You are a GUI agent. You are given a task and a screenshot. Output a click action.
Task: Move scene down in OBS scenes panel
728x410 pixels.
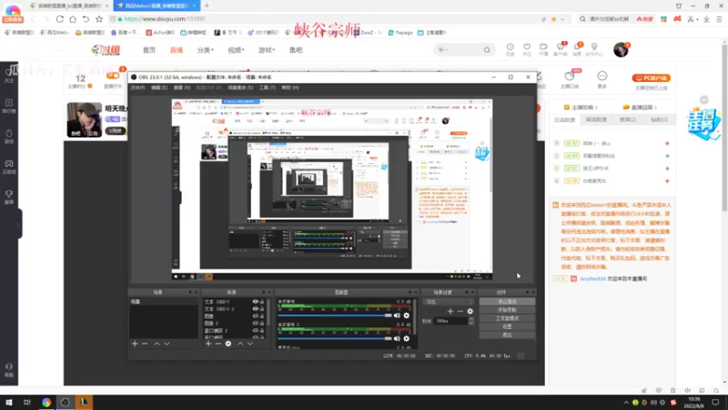(167, 344)
